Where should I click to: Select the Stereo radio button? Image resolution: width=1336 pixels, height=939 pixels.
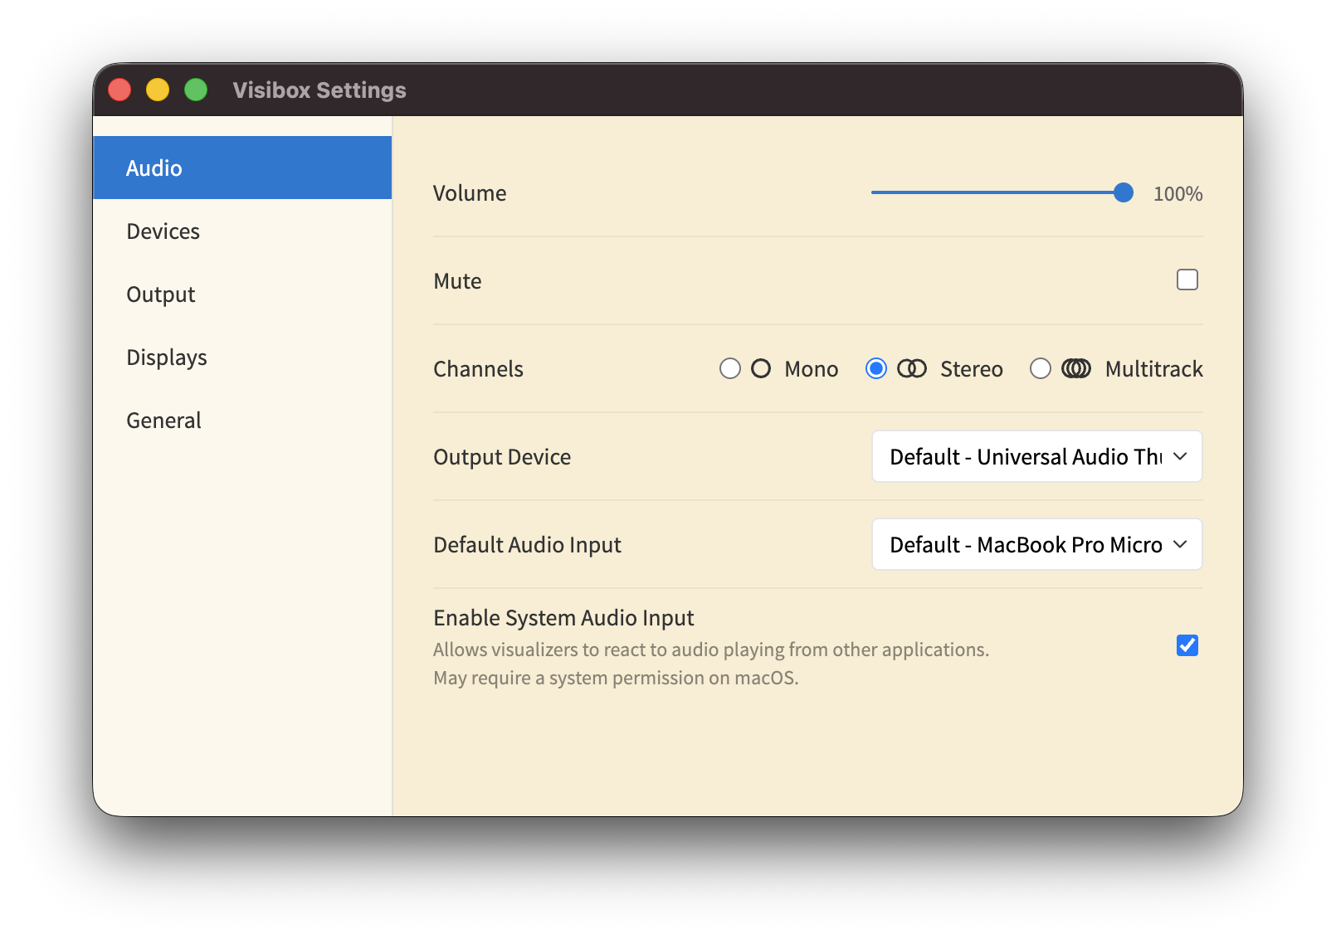pos(876,368)
